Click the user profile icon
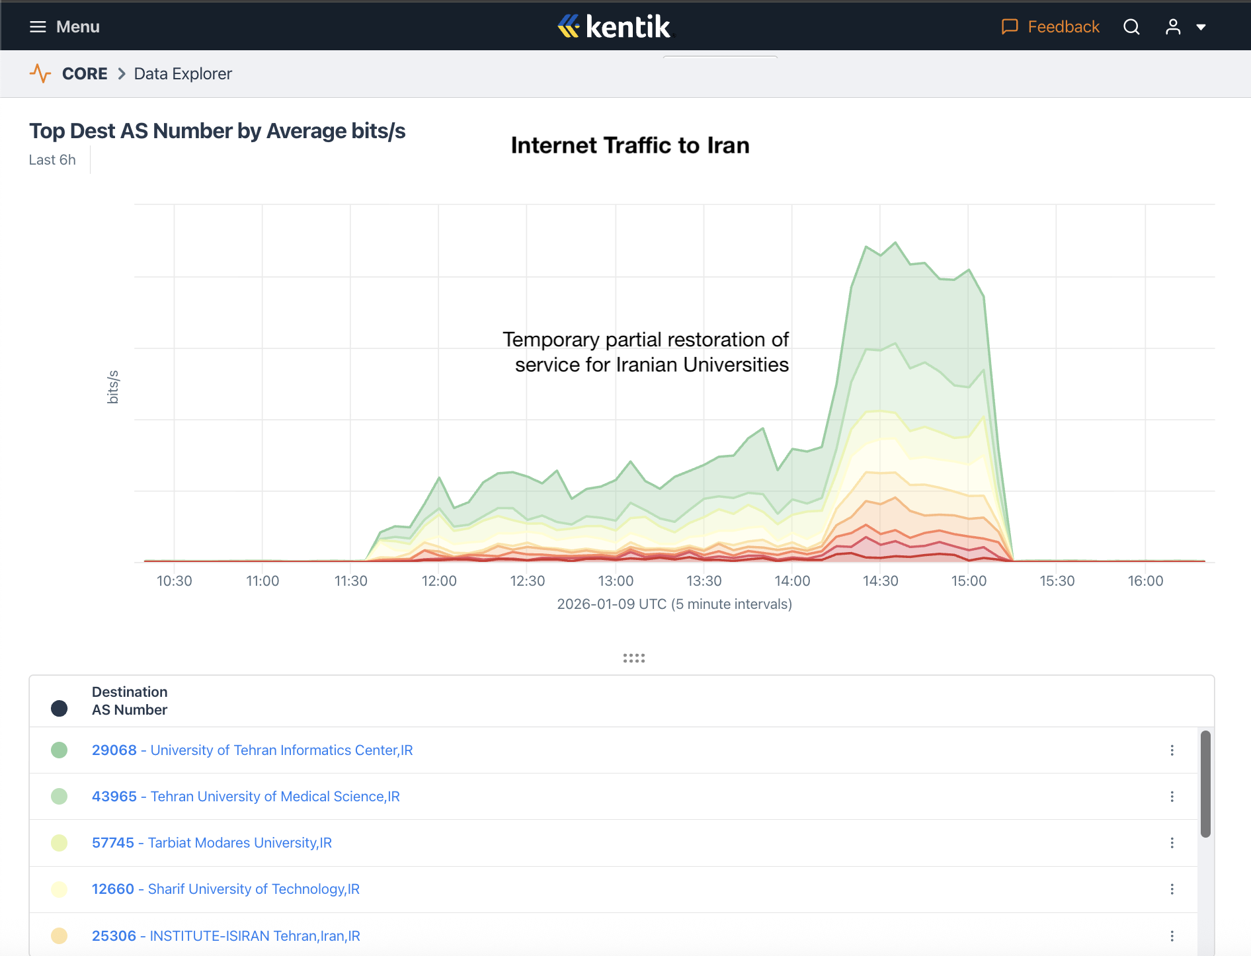The image size is (1251, 956). point(1173,26)
